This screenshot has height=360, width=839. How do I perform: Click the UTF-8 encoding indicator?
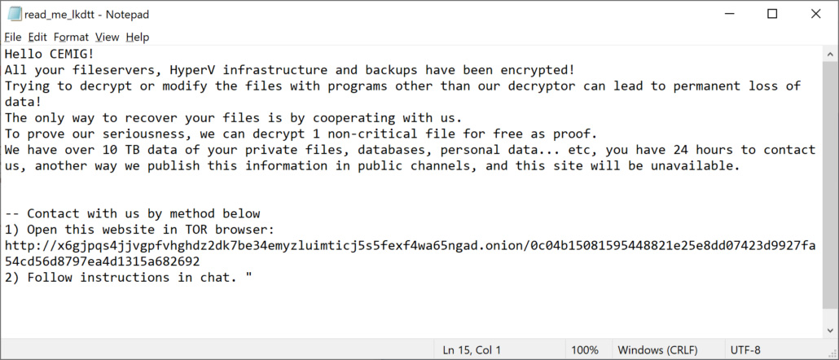point(745,350)
